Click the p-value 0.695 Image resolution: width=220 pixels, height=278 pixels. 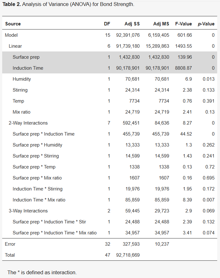tap(209, 178)
